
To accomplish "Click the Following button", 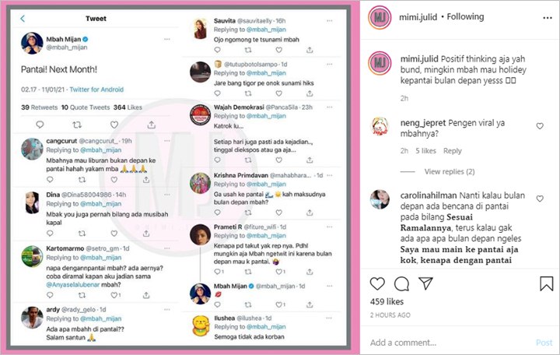I will click(x=465, y=17).
